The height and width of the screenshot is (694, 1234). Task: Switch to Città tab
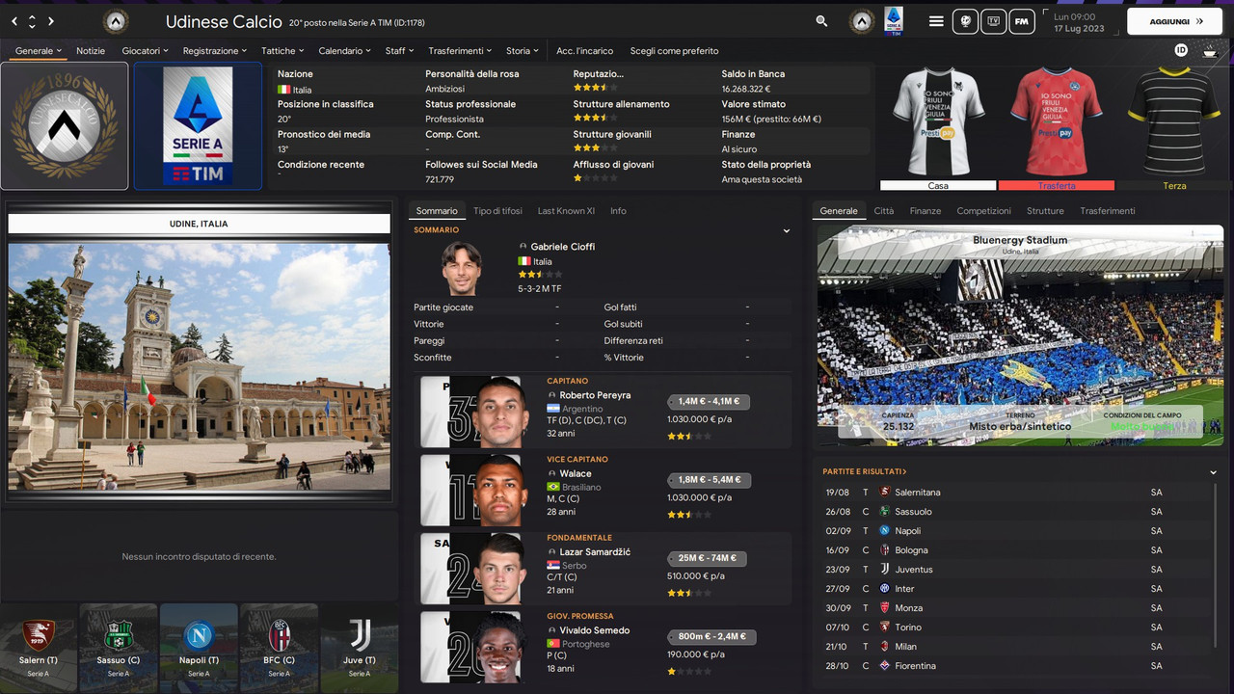pyautogui.click(x=883, y=210)
